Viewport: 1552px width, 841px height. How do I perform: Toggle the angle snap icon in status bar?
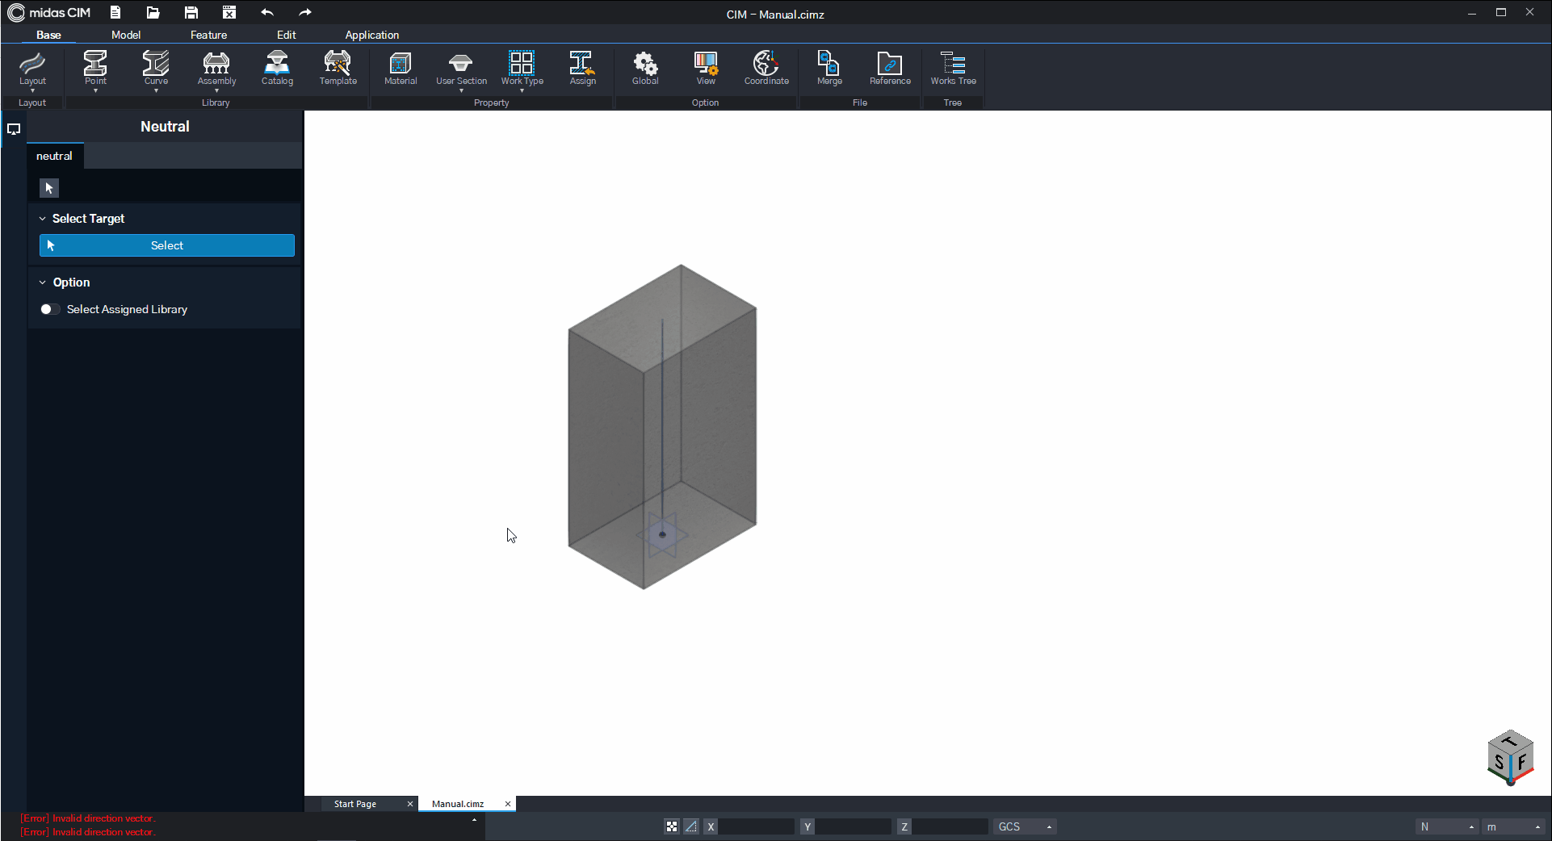[691, 826]
